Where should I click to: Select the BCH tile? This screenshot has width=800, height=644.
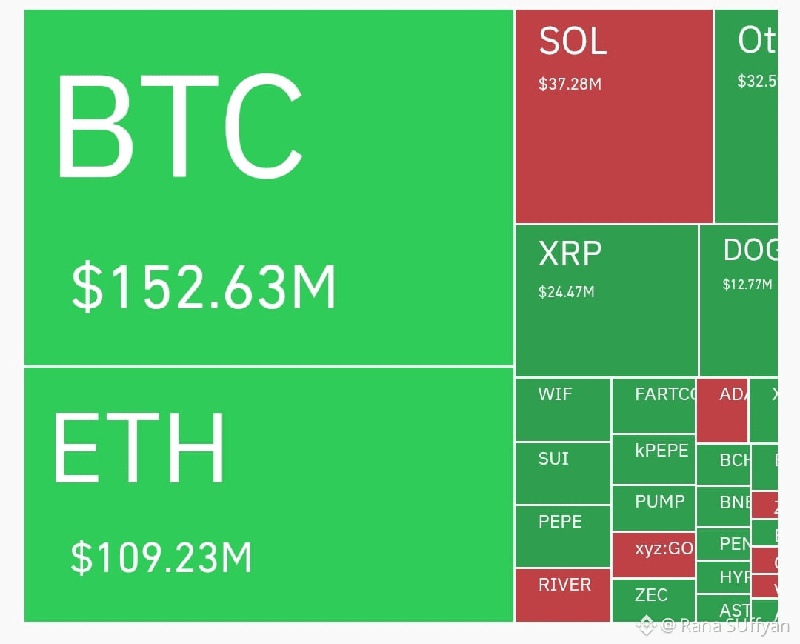[724, 465]
